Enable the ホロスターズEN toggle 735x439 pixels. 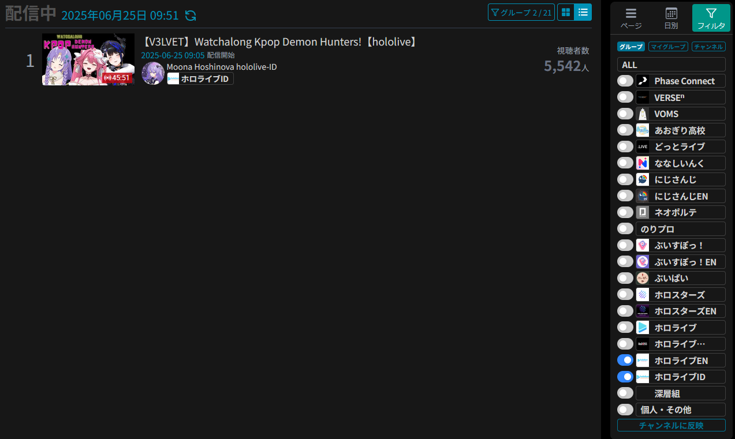coord(625,311)
